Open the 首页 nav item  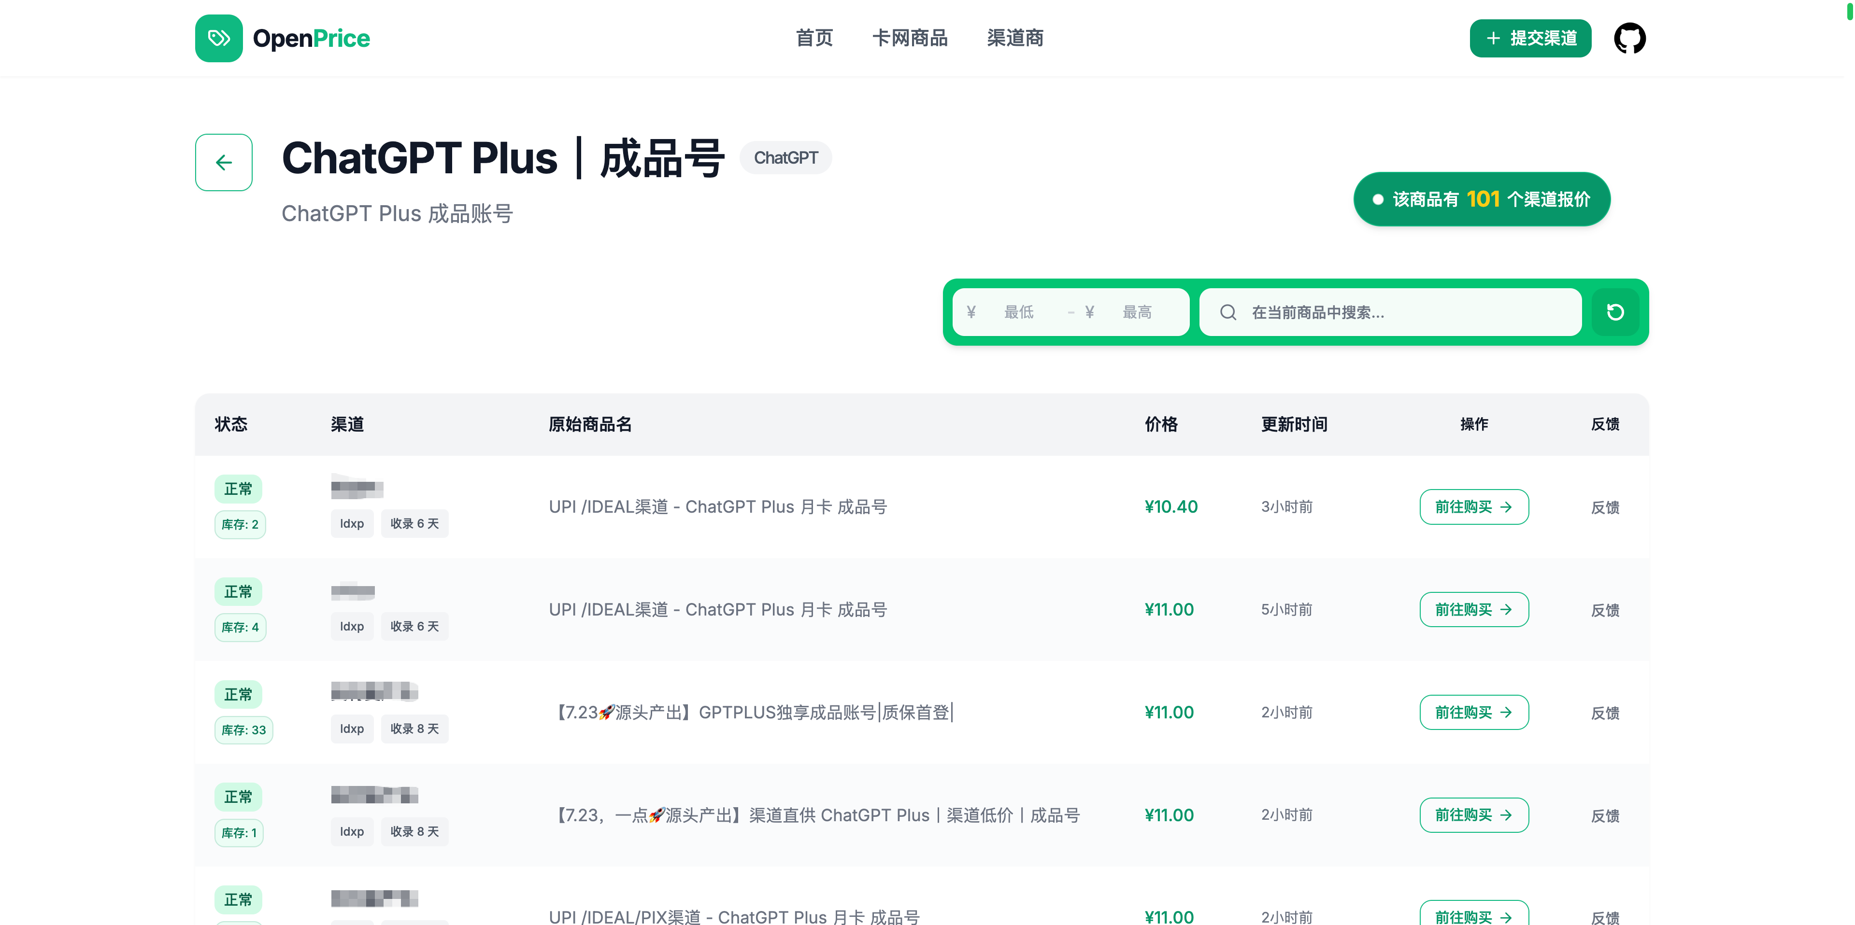point(814,38)
